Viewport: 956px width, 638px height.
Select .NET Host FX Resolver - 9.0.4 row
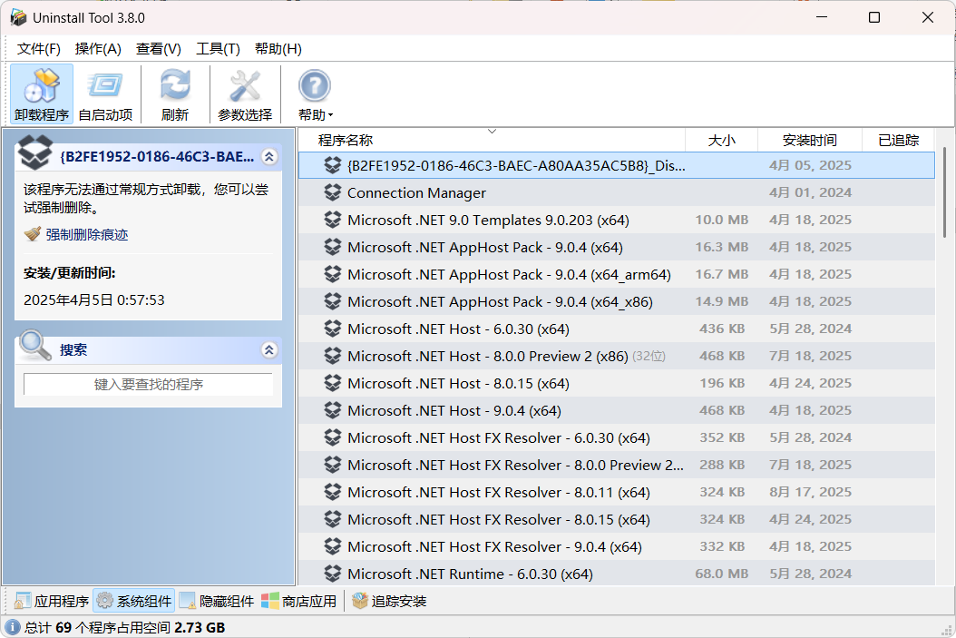click(617, 546)
